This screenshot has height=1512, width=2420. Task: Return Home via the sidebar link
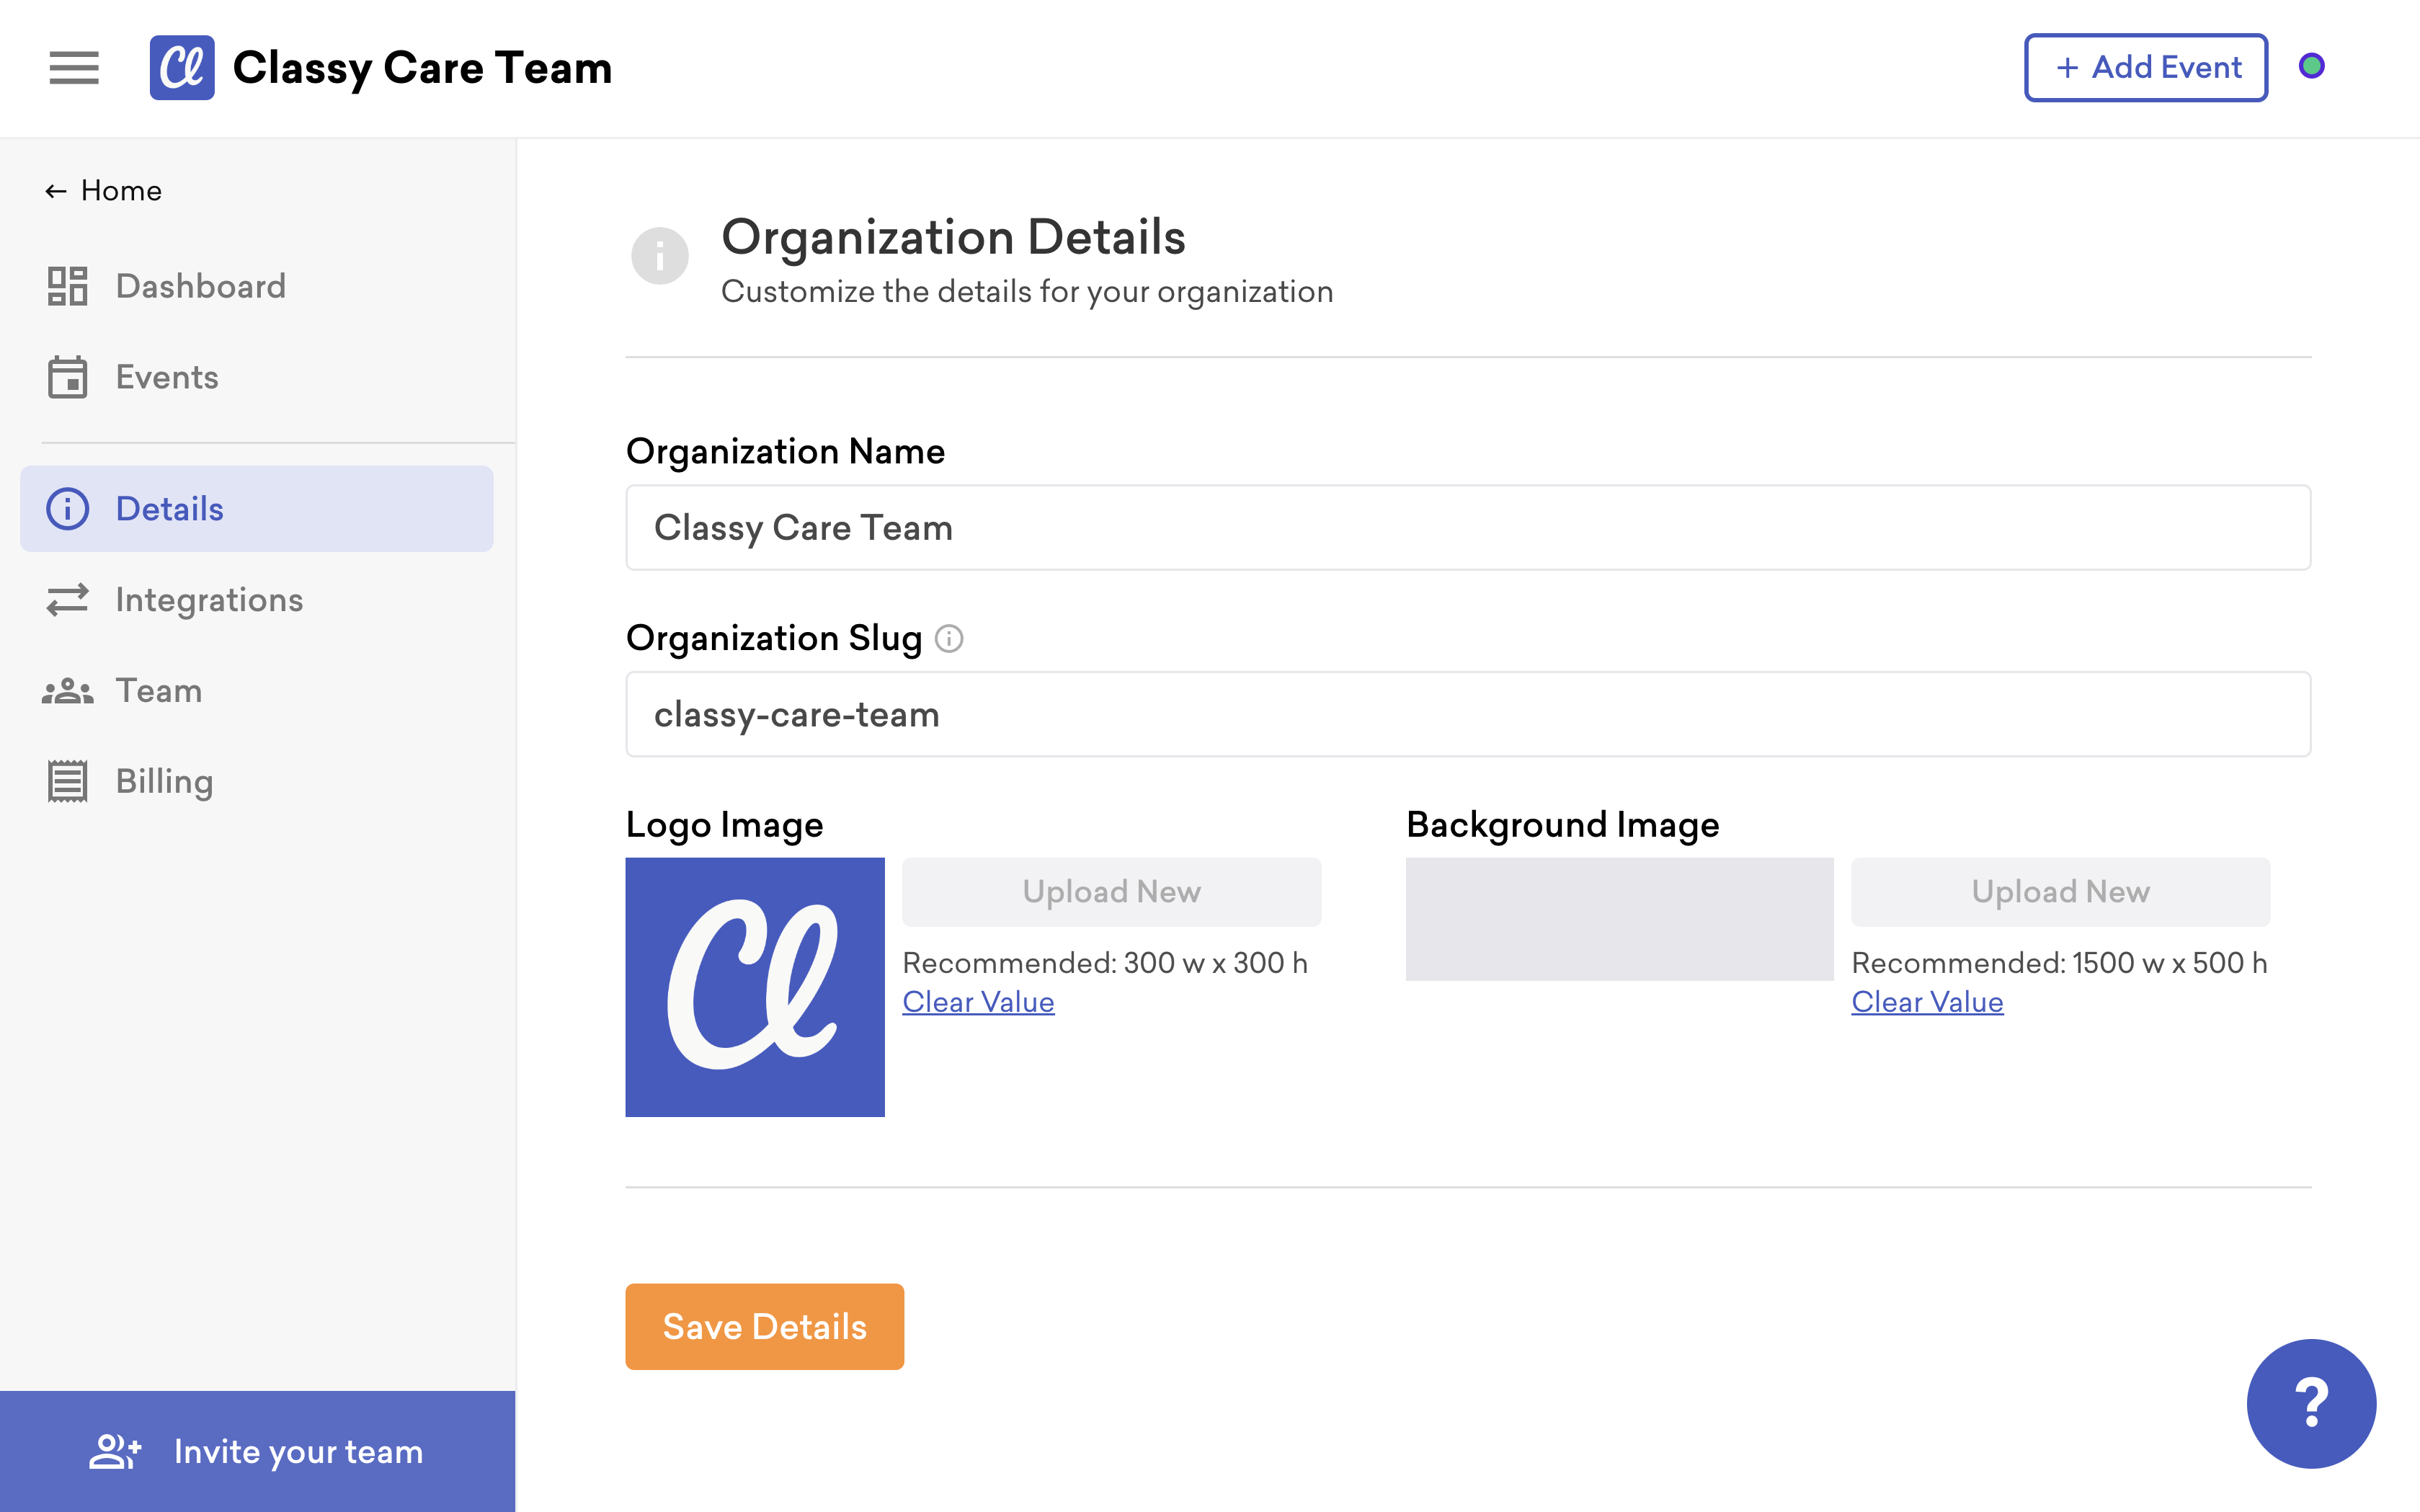(104, 191)
